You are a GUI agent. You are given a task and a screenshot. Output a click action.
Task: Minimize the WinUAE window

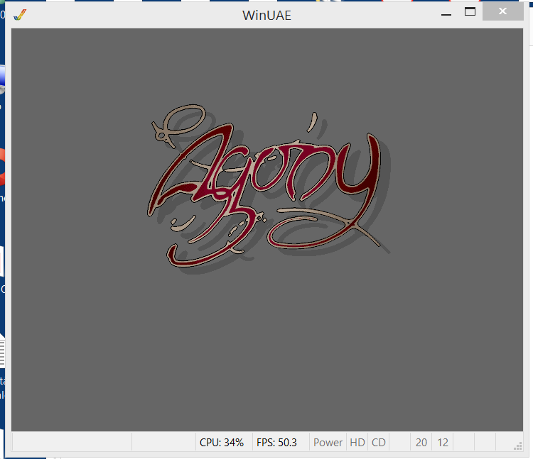point(446,15)
